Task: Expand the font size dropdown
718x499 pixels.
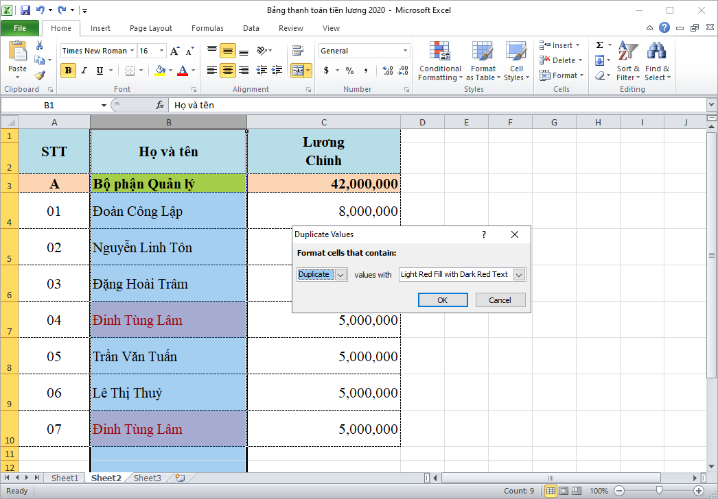Action: (162, 51)
